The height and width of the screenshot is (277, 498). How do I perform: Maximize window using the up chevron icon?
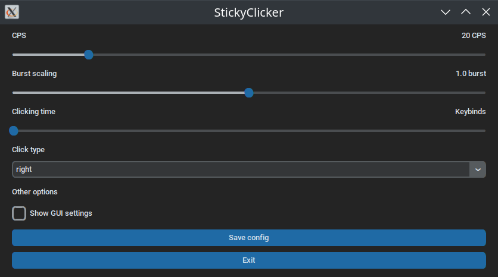[466, 12]
